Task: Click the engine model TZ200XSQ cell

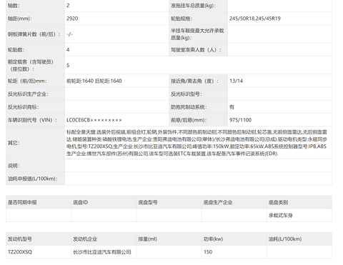Action: [39, 252]
